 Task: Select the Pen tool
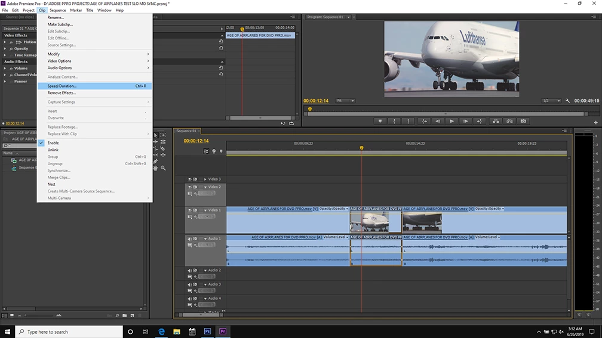click(155, 162)
